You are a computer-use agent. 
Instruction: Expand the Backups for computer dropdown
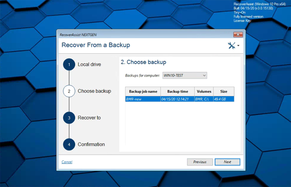[x=184, y=76]
